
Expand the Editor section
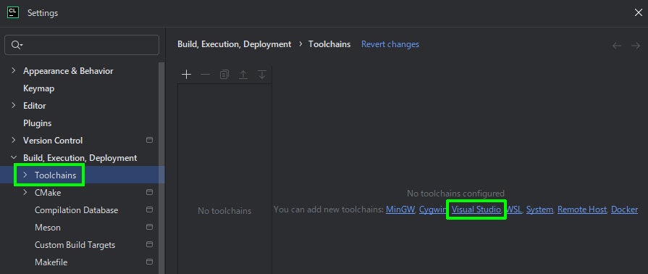tap(14, 106)
